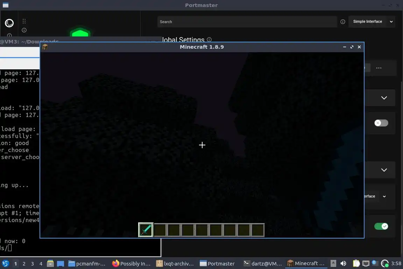The width and height of the screenshot is (403, 269).
Task: Minimize the Minecraft 1.8.9 window
Action: (344, 47)
